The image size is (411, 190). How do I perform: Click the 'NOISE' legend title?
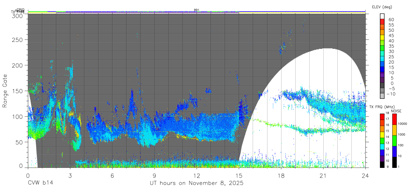(x=396, y=111)
